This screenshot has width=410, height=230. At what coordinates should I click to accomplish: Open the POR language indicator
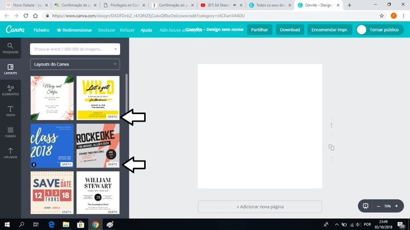click(x=367, y=225)
